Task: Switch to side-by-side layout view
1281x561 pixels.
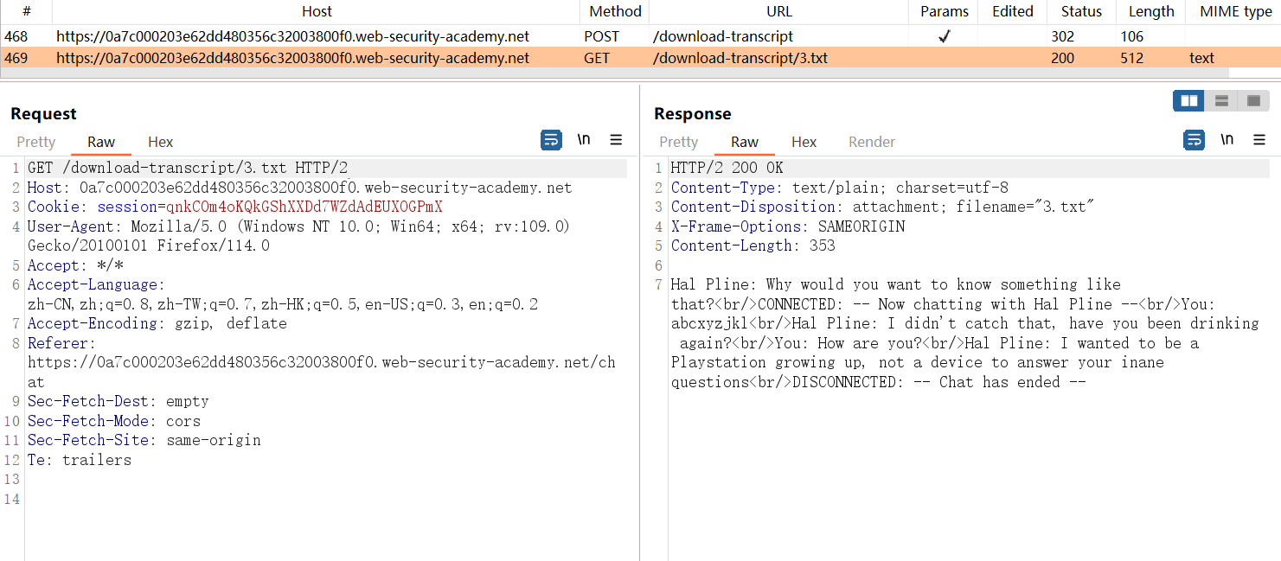Action: click(1188, 101)
